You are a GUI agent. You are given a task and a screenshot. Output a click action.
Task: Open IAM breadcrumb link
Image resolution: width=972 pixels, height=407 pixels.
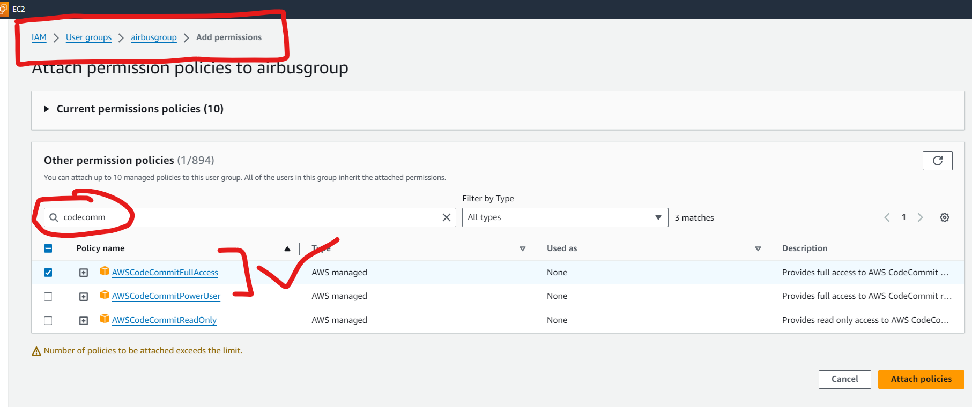coord(39,37)
